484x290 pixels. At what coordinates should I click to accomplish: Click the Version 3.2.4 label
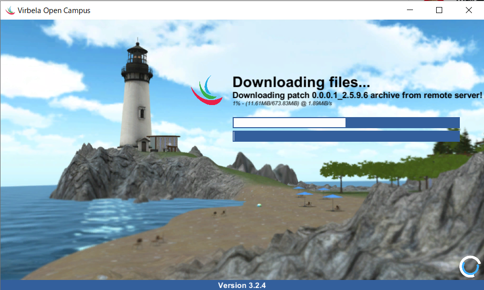tap(242, 285)
